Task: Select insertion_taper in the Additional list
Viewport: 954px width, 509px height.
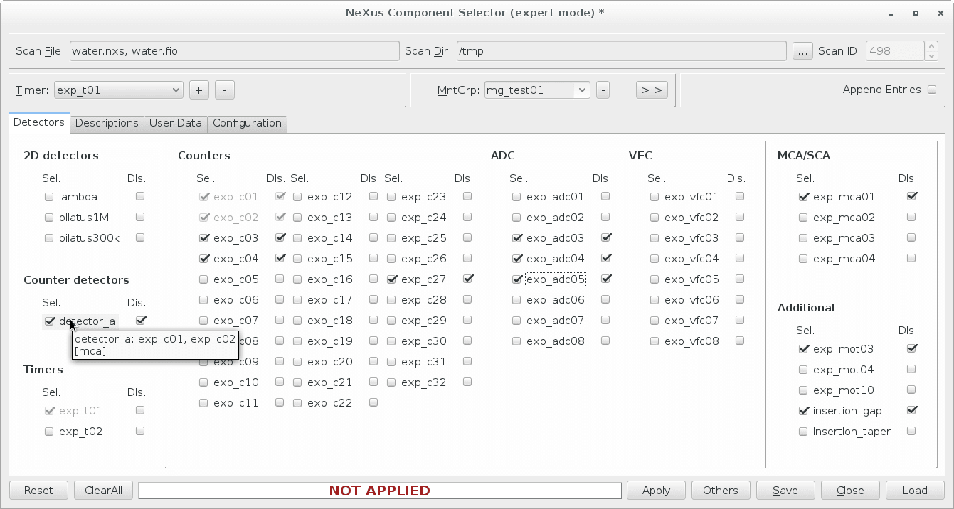Action: 802,431
